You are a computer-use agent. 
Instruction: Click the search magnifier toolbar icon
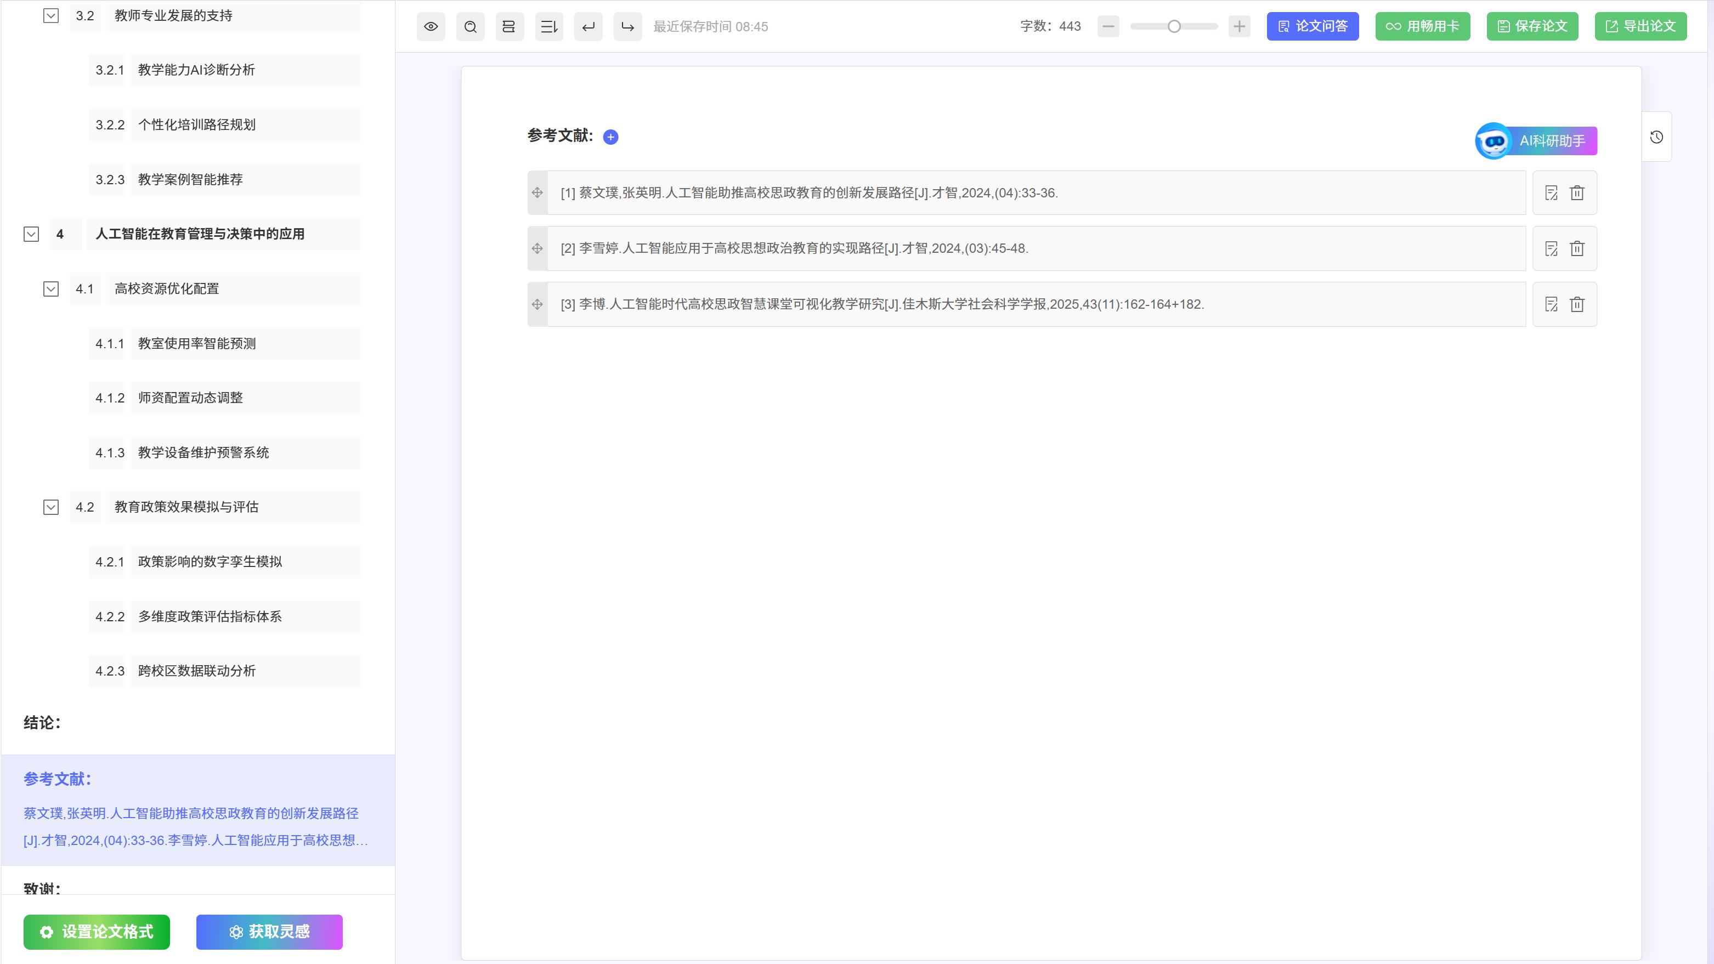pos(471,27)
